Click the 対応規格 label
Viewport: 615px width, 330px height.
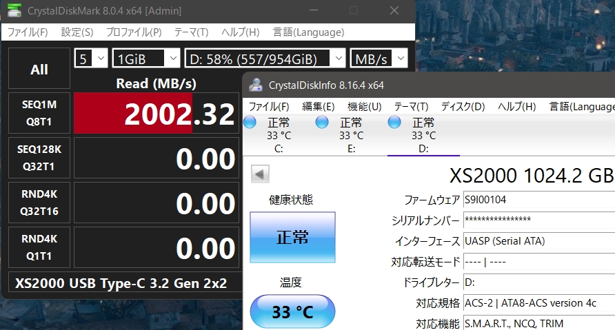coord(438,303)
